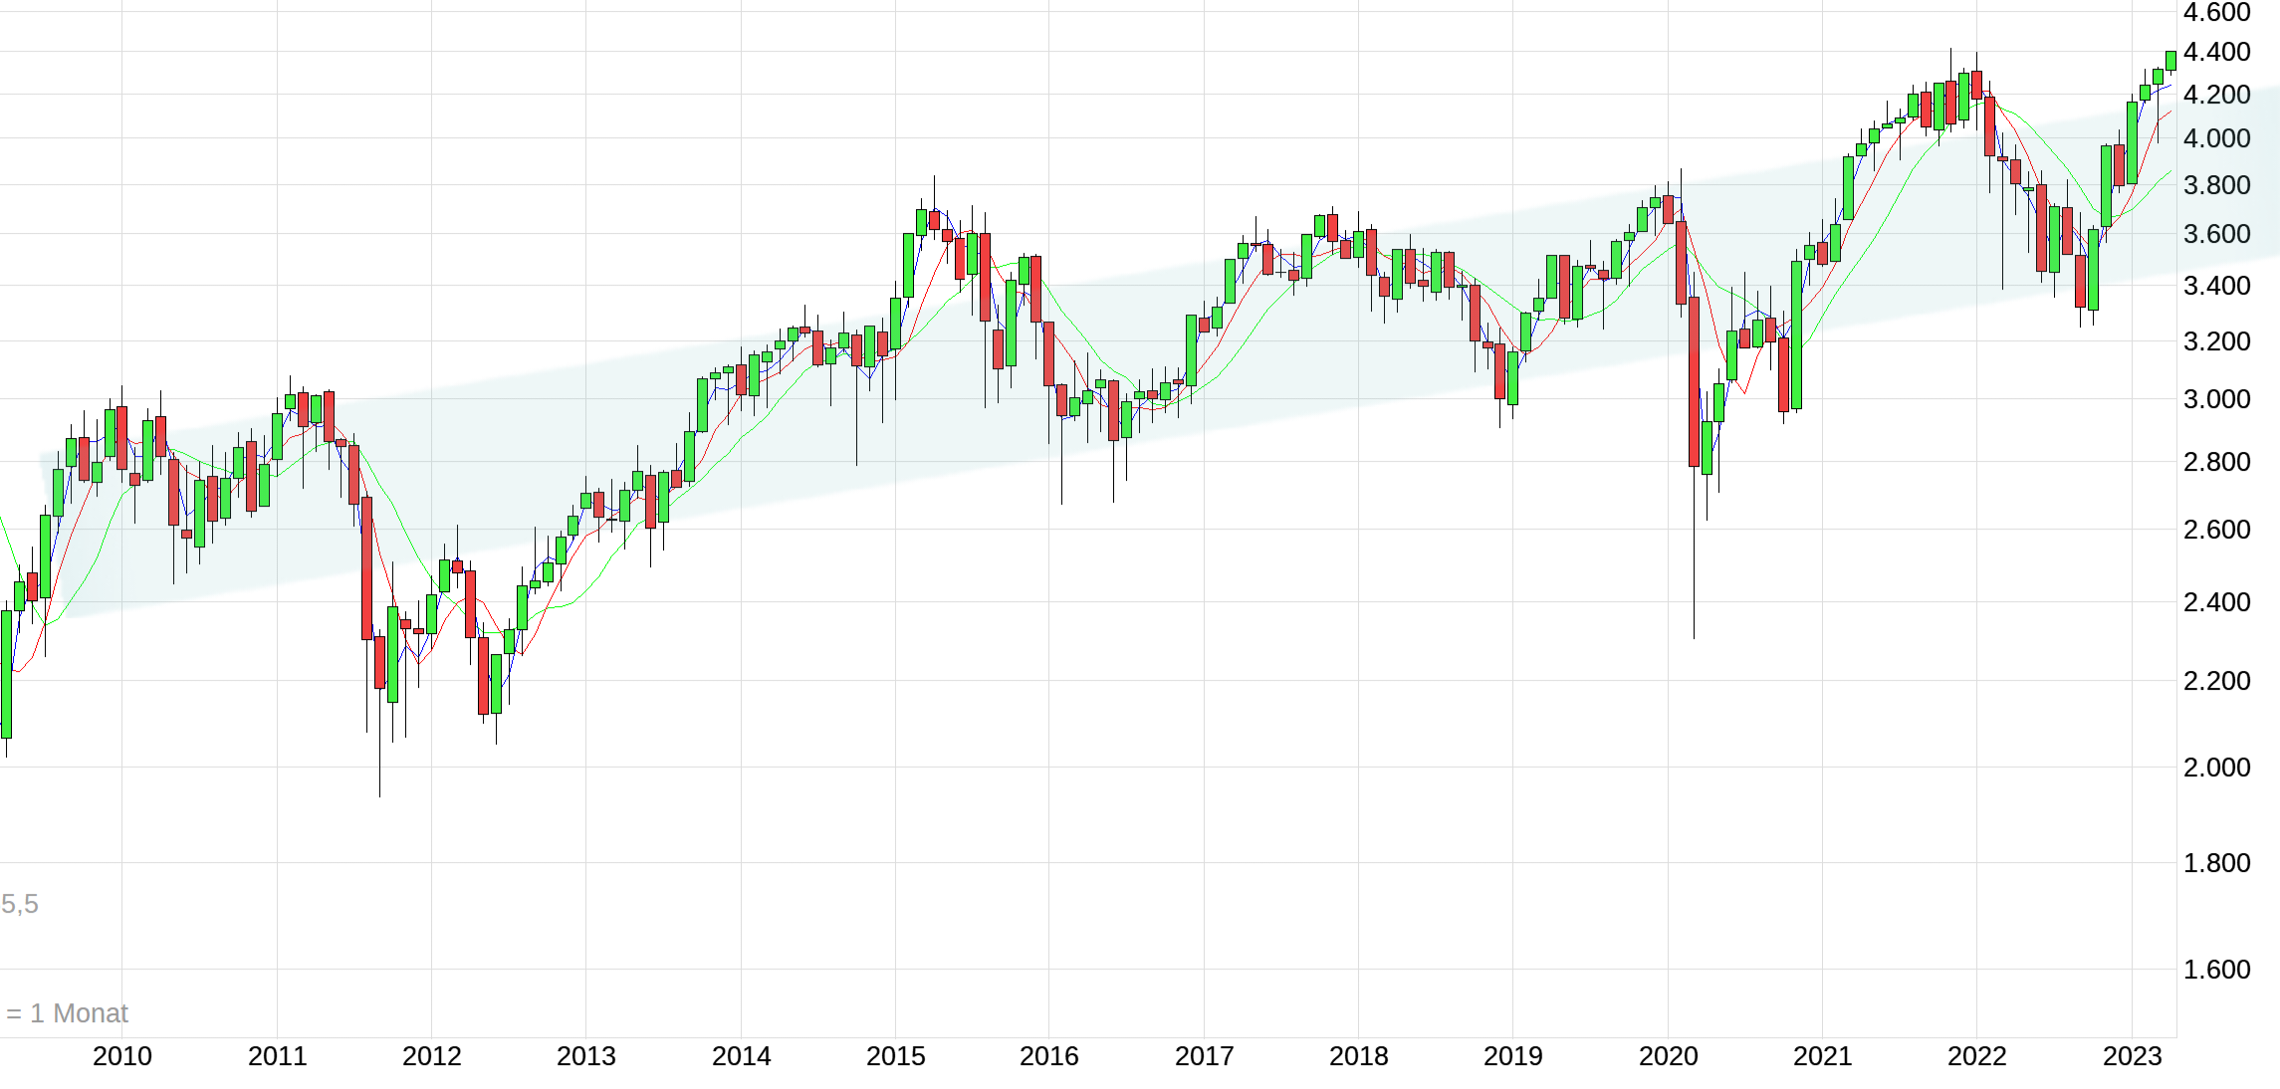Select the 1.800 price level label
The height and width of the screenshot is (1089, 2280).
tap(2216, 863)
